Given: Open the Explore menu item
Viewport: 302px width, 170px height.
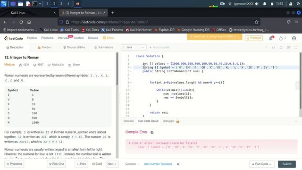Looking at the screenshot, I should point(32,38).
